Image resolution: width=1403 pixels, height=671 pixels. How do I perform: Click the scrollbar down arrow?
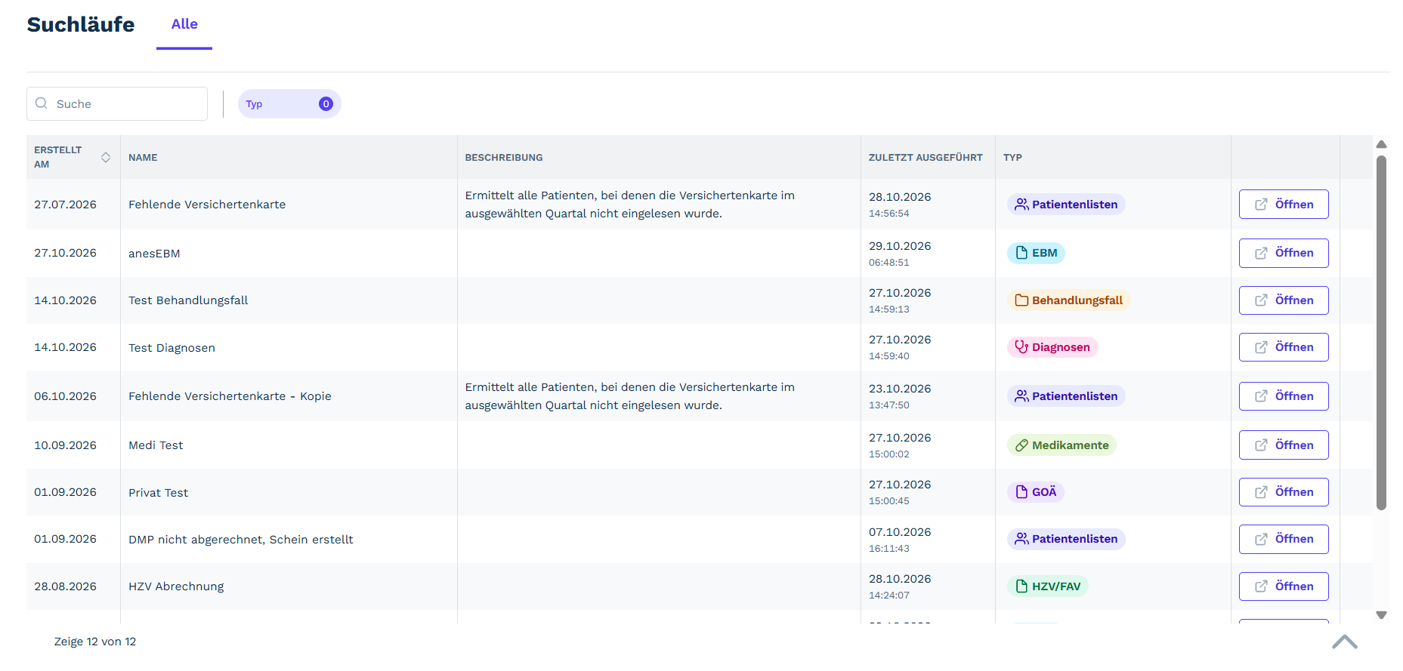[x=1381, y=615]
